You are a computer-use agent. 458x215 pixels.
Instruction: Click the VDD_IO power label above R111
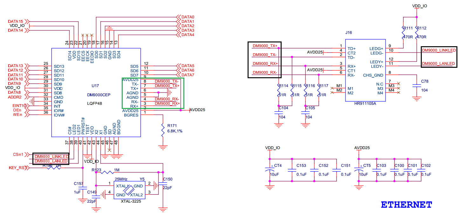pyautogui.click(x=420, y=6)
